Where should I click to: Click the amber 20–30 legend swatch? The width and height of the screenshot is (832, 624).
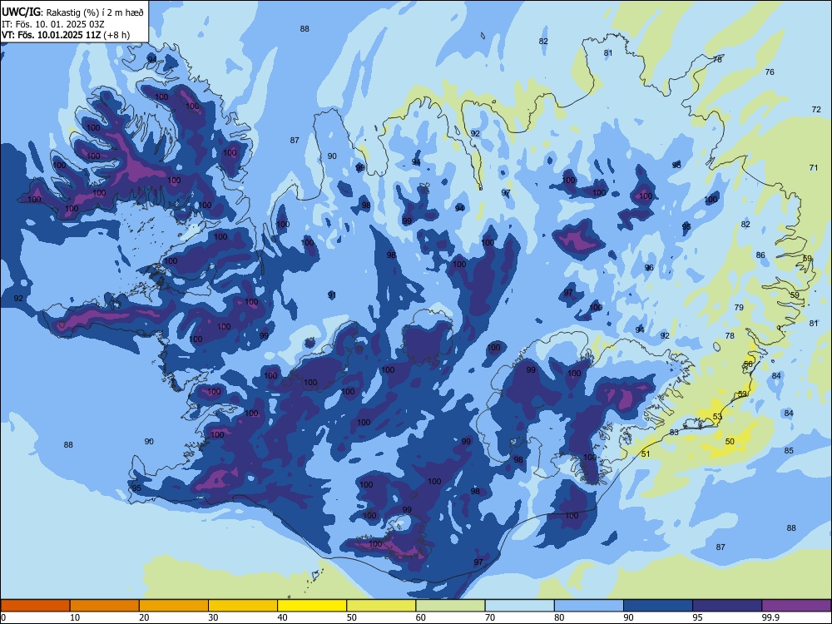(174, 606)
